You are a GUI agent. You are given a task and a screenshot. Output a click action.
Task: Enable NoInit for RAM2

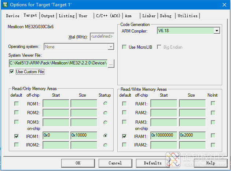(x=213, y=113)
